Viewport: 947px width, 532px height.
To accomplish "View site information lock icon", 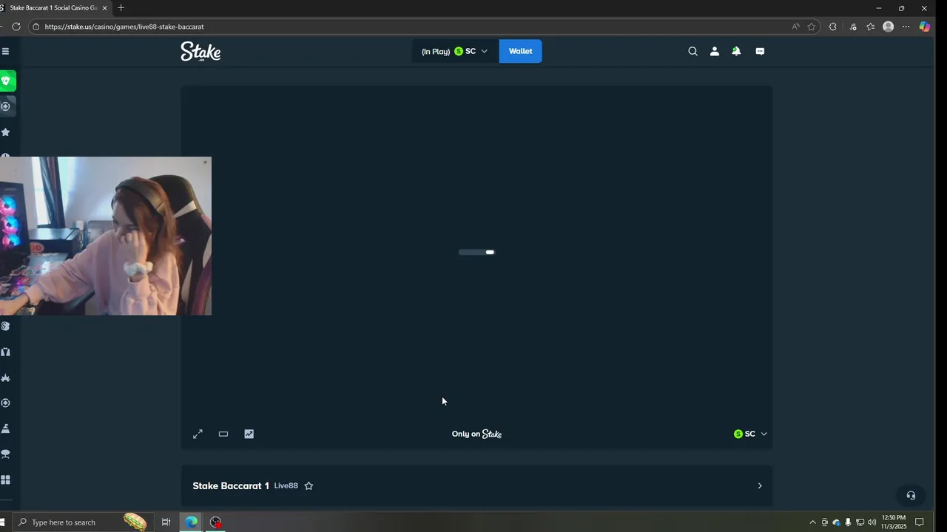I will (36, 27).
